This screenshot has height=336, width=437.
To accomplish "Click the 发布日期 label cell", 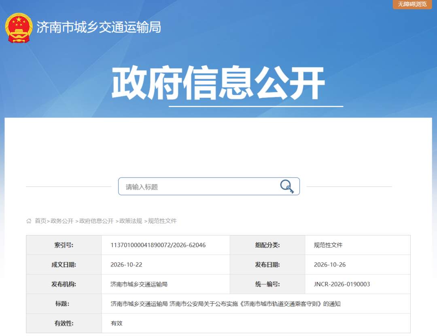I will pyautogui.click(x=267, y=265).
